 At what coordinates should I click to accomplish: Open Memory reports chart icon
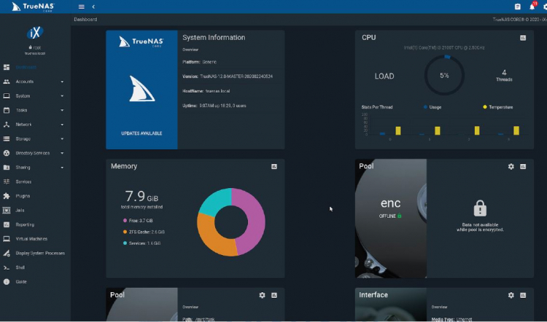click(273, 167)
